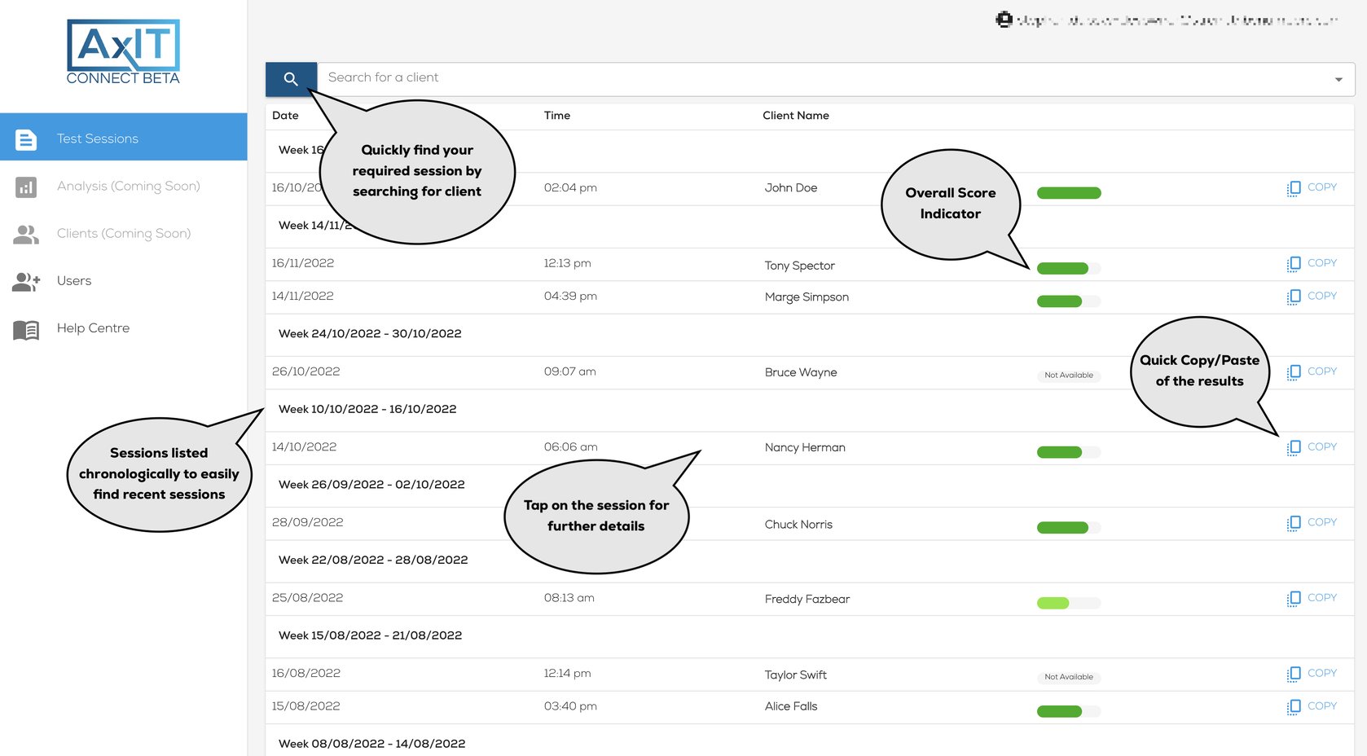The height and width of the screenshot is (756, 1367).
Task: Open Help Centre via the book icon
Action: pyautogui.click(x=26, y=328)
